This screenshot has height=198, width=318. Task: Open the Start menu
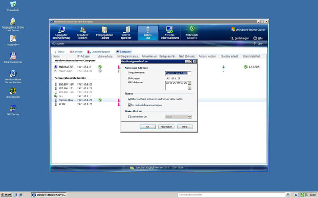[6, 195]
